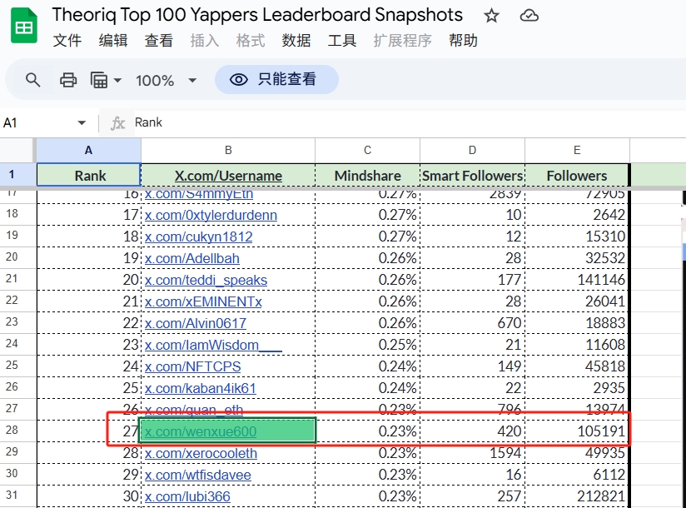Viewport: 686px width, 508px height.
Task: Select column C header
Action: click(x=367, y=151)
